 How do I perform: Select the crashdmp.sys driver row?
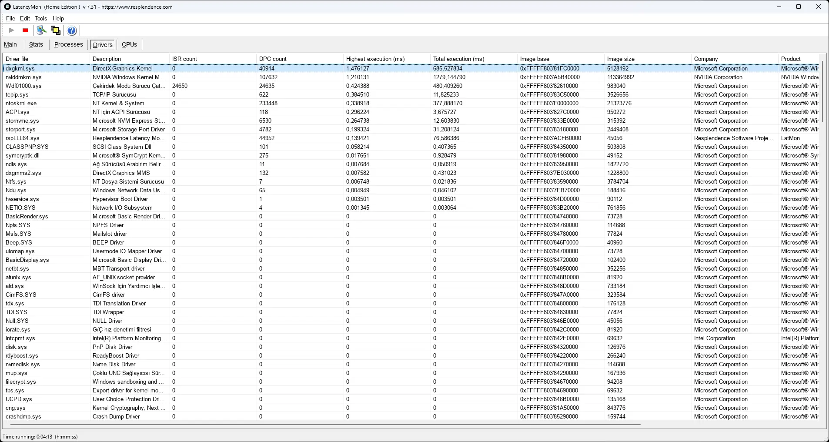click(411, 416)
